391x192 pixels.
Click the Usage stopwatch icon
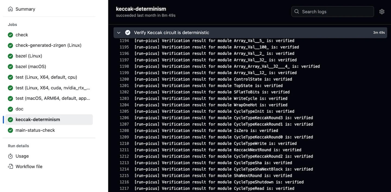click(x=10, y=156)
